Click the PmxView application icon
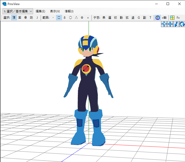The width and height of the screenshot is (185, 162). [4, 4]
